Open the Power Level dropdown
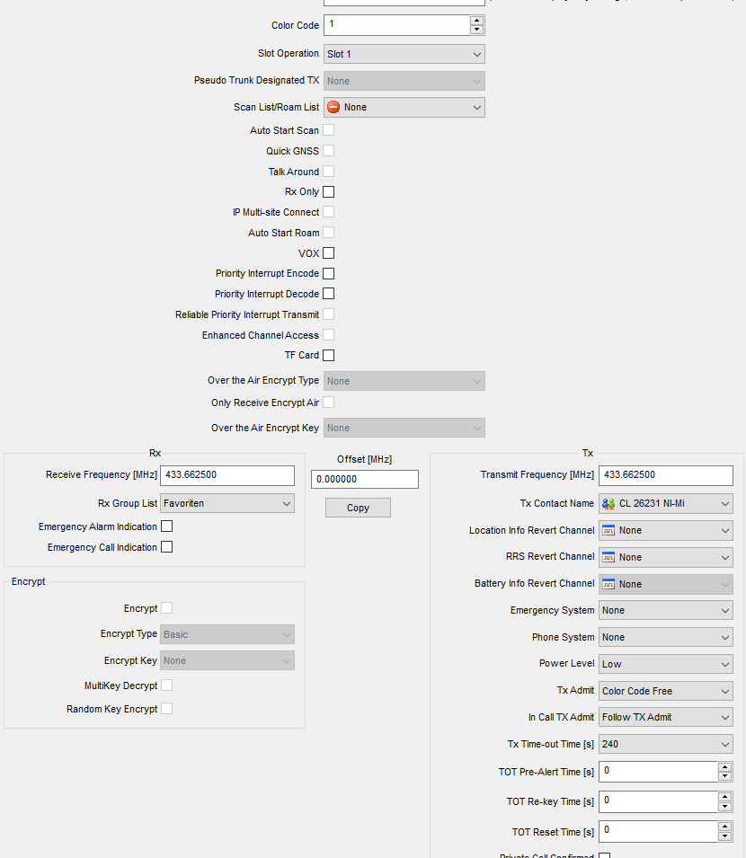The width and height of the screenshot is (746, 858). click(x=665, y=664)
